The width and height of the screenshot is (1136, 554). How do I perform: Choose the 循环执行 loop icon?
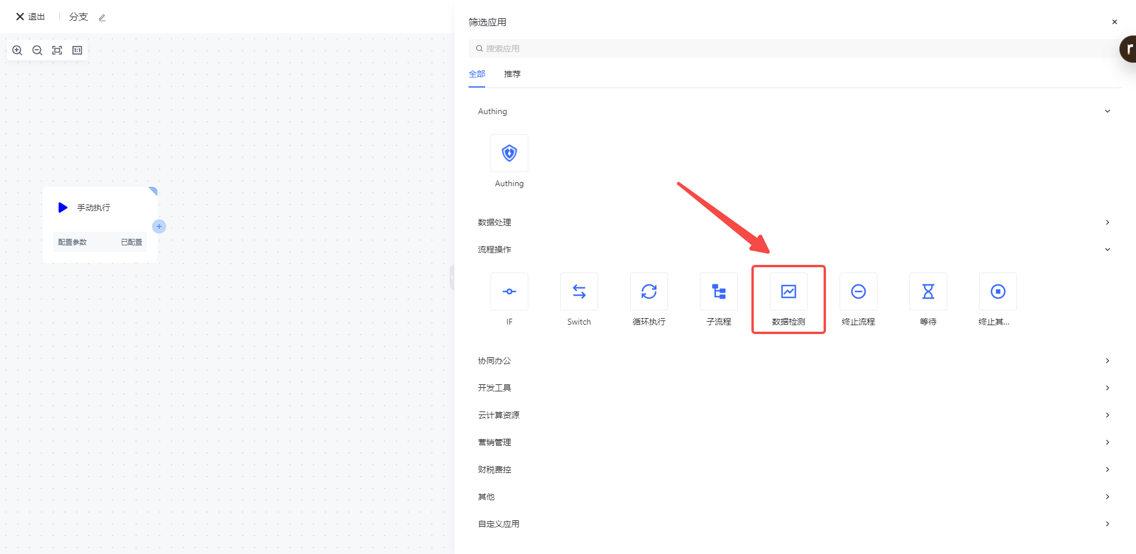648,291
